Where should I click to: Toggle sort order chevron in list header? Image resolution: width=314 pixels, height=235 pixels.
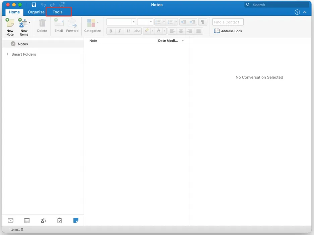183,41
